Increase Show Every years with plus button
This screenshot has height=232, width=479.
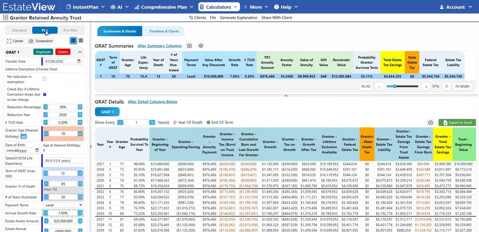tap(152, 123)
